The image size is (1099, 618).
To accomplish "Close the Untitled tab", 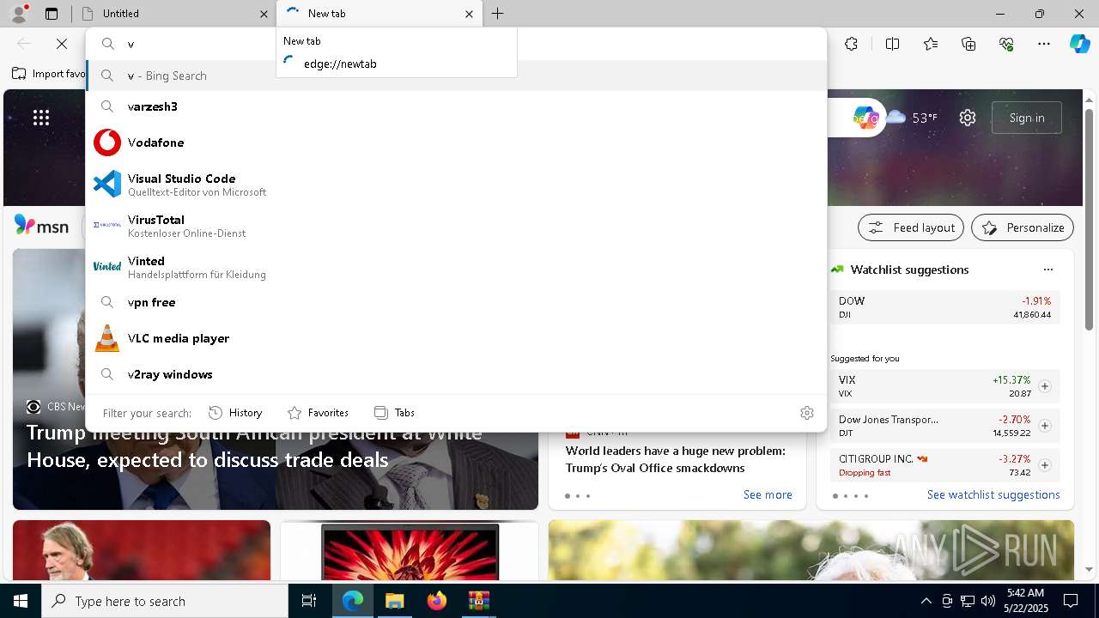I will coord(264,14).
